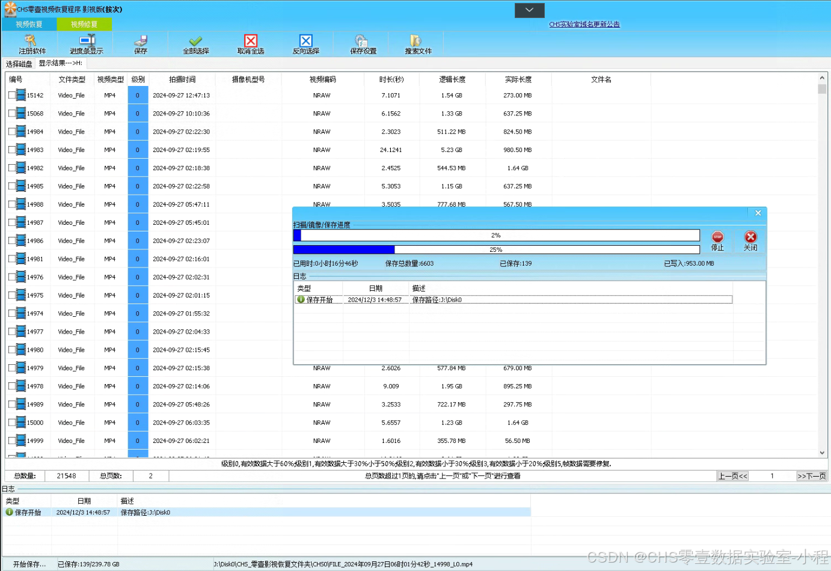Click the 保存 save toolbar icon
Image resolution: width=831 pixels, height=571 pixels.
[x=141, y=41]
